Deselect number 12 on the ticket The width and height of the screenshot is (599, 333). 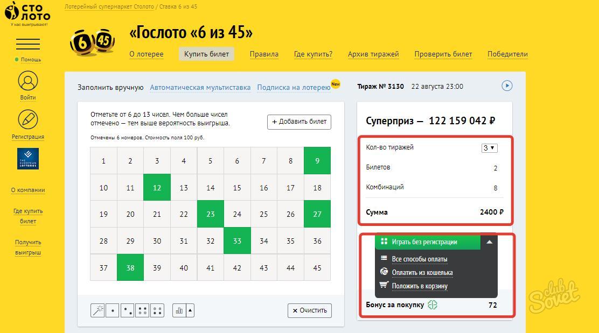point(157,187)
